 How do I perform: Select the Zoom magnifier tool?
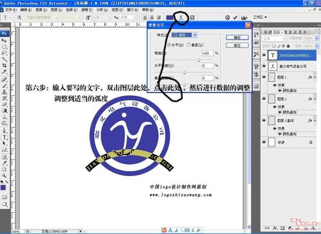[5, 175]
